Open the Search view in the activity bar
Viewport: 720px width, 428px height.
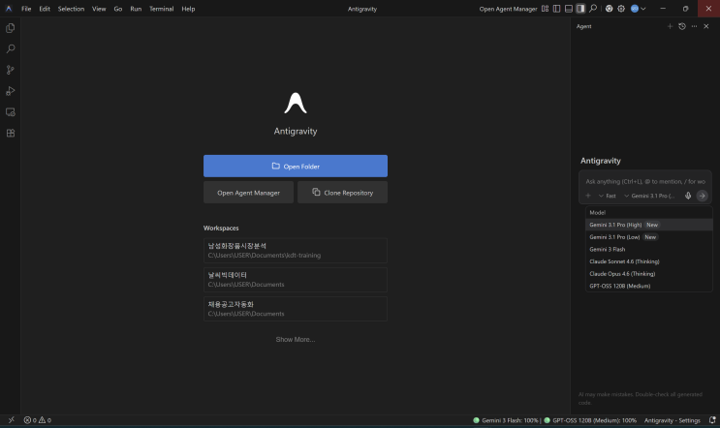point(10,48)
